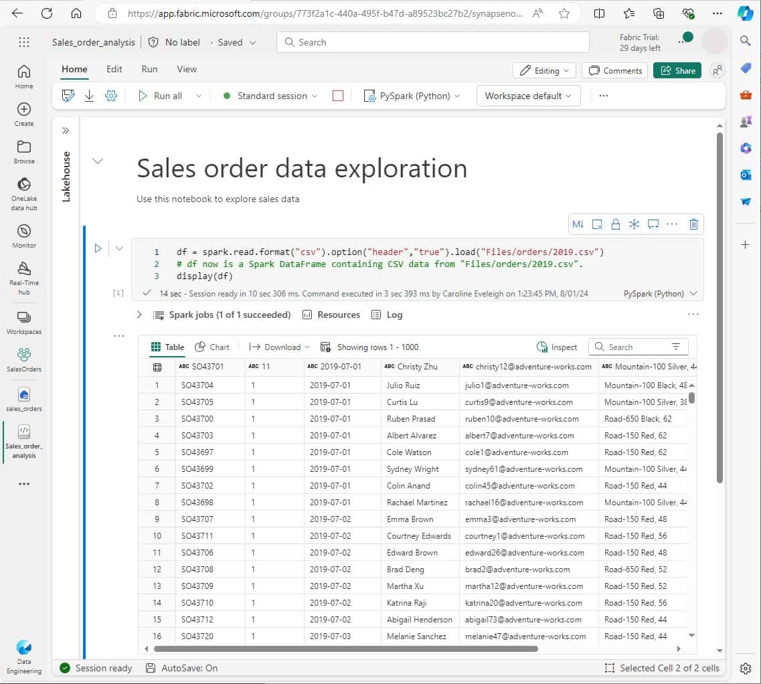Switch results view to Chart
Image resolution: width=761 pixels, height=684 pixels.
click(212, 347)
